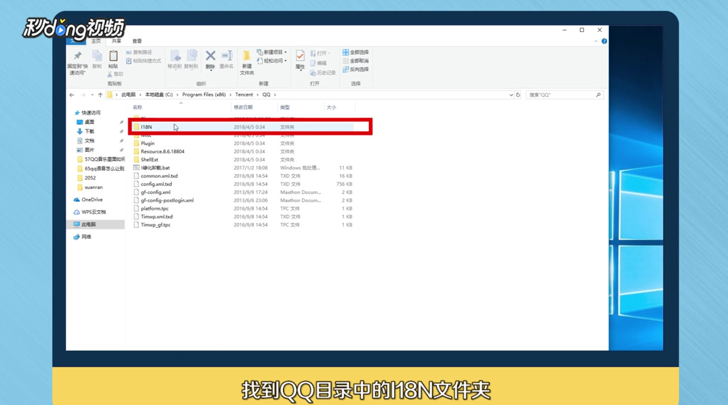Create a New folder (新建文件夹)

click(x=247, y=63)
